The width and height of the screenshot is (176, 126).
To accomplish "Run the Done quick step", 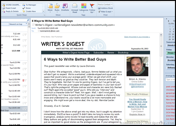I will click(x=27, y=8).
